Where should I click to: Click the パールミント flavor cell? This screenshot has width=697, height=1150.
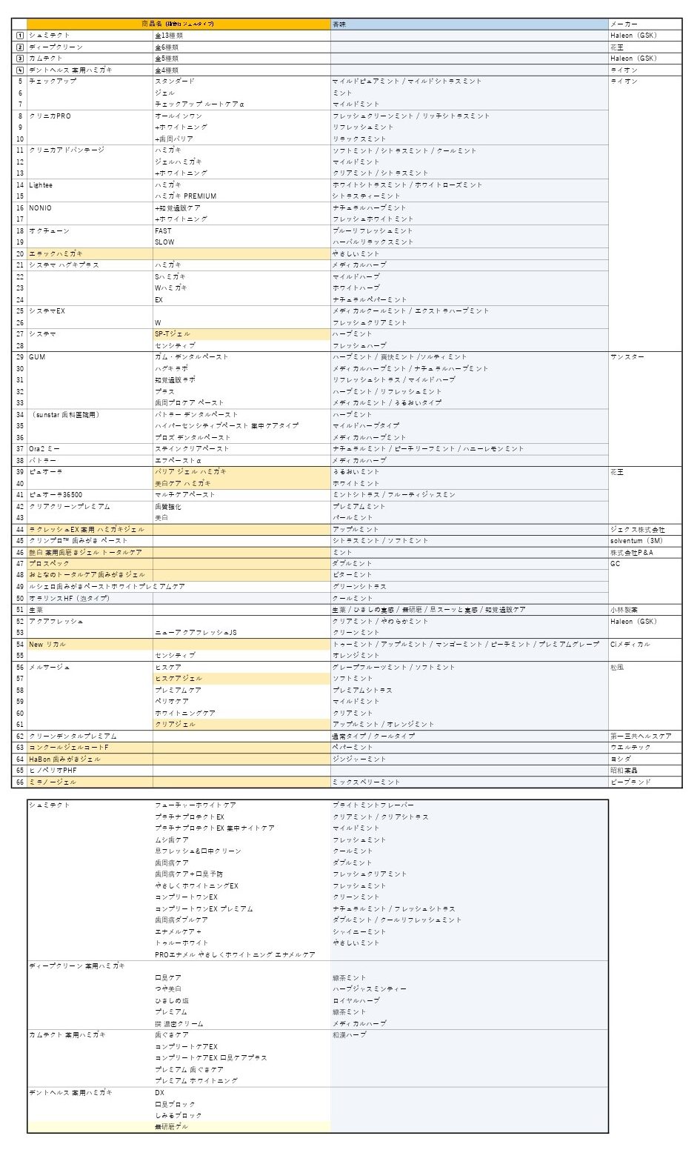[470, 518]
